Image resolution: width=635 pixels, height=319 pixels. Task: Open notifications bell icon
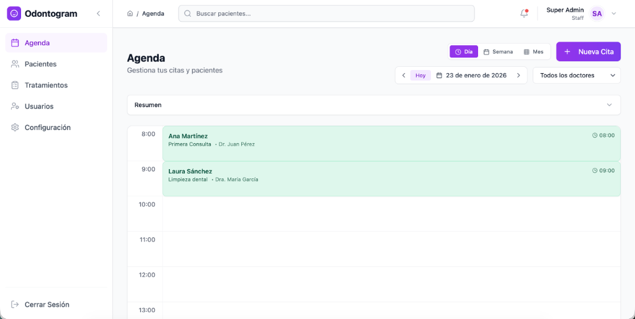(x=524, y=14)
